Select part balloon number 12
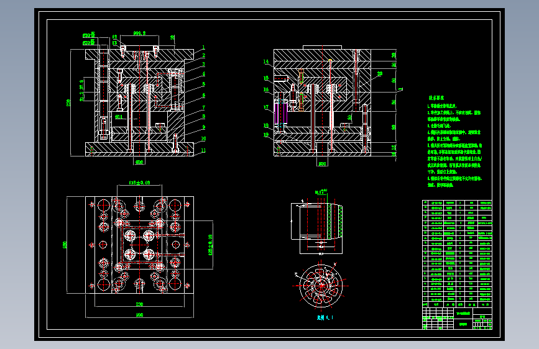 114,37
